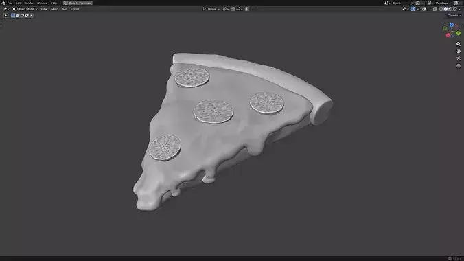
Task: Open the Options dropdown
Action: (x=454, y=15)
